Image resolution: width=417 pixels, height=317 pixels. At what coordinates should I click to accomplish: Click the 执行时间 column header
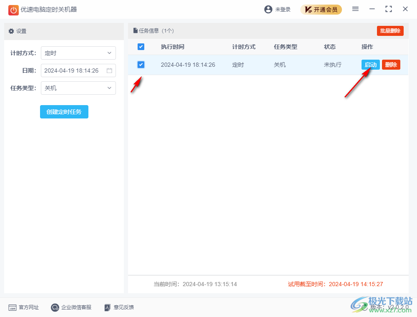173,47
